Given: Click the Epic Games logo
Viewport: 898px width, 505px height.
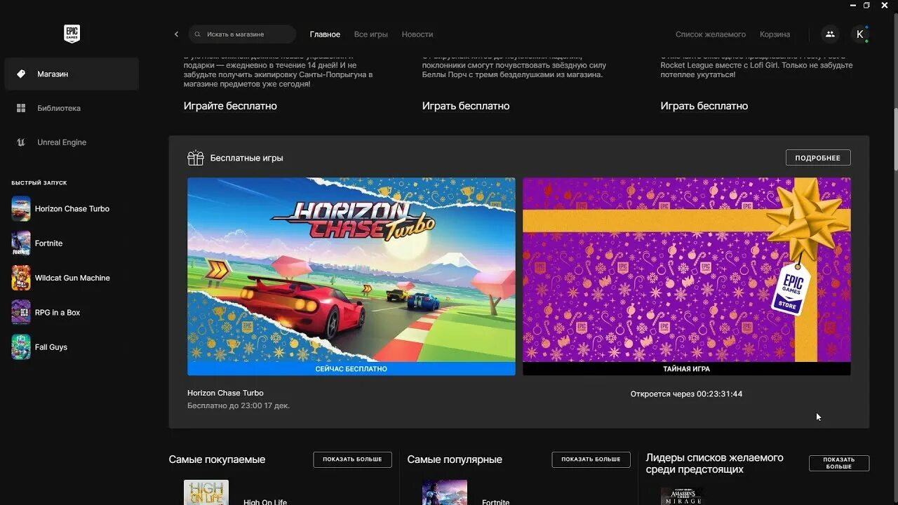Looking at the screenshot, I should [x=72, y=34].
